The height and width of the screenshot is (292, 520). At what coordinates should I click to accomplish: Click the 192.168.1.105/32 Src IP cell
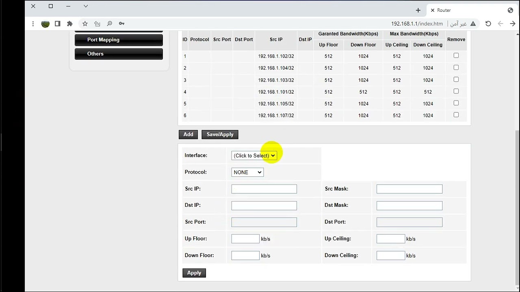[276, 104]
